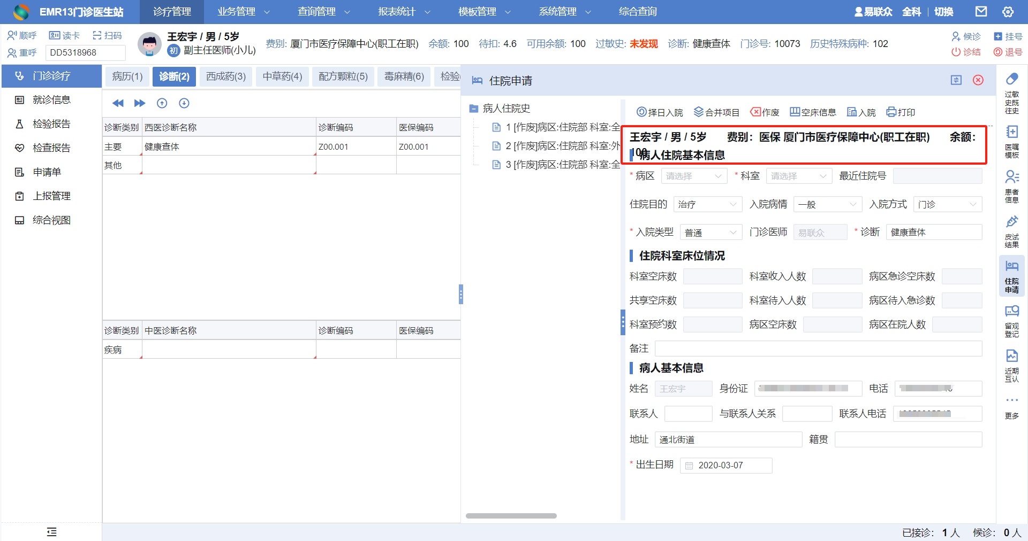
Task: Open 患者信息 sidebar tool
Action: tap(1012, 186)
